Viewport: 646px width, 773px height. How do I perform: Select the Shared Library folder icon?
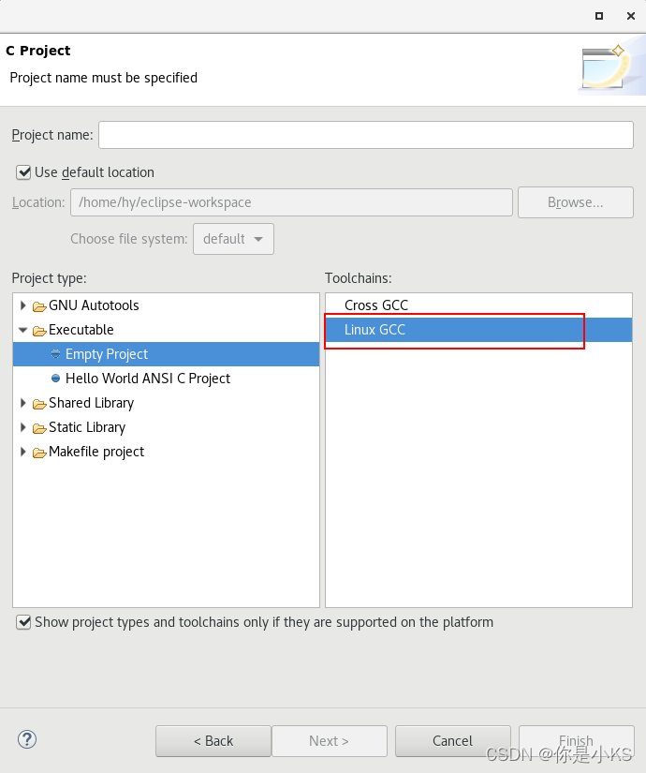39,404
